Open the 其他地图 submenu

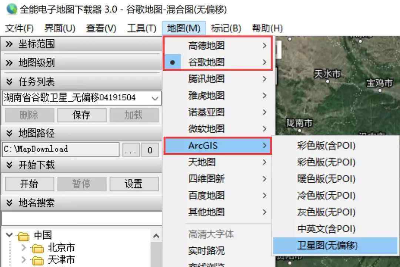click(218, 212)
